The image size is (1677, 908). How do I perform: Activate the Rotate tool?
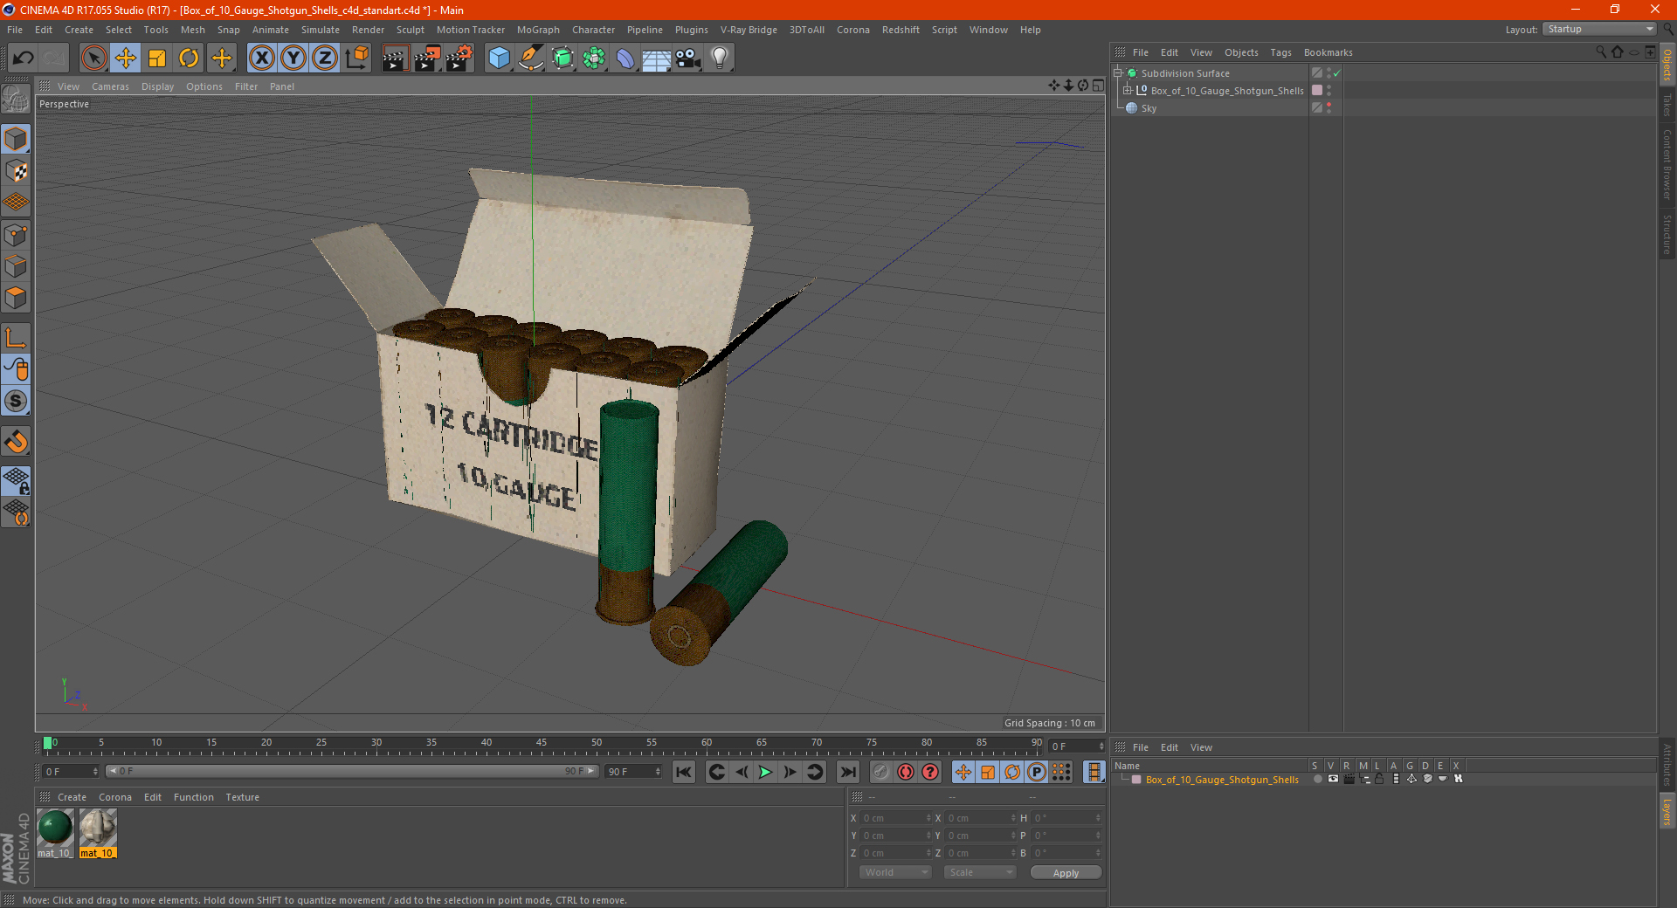(x=189, y=58)
